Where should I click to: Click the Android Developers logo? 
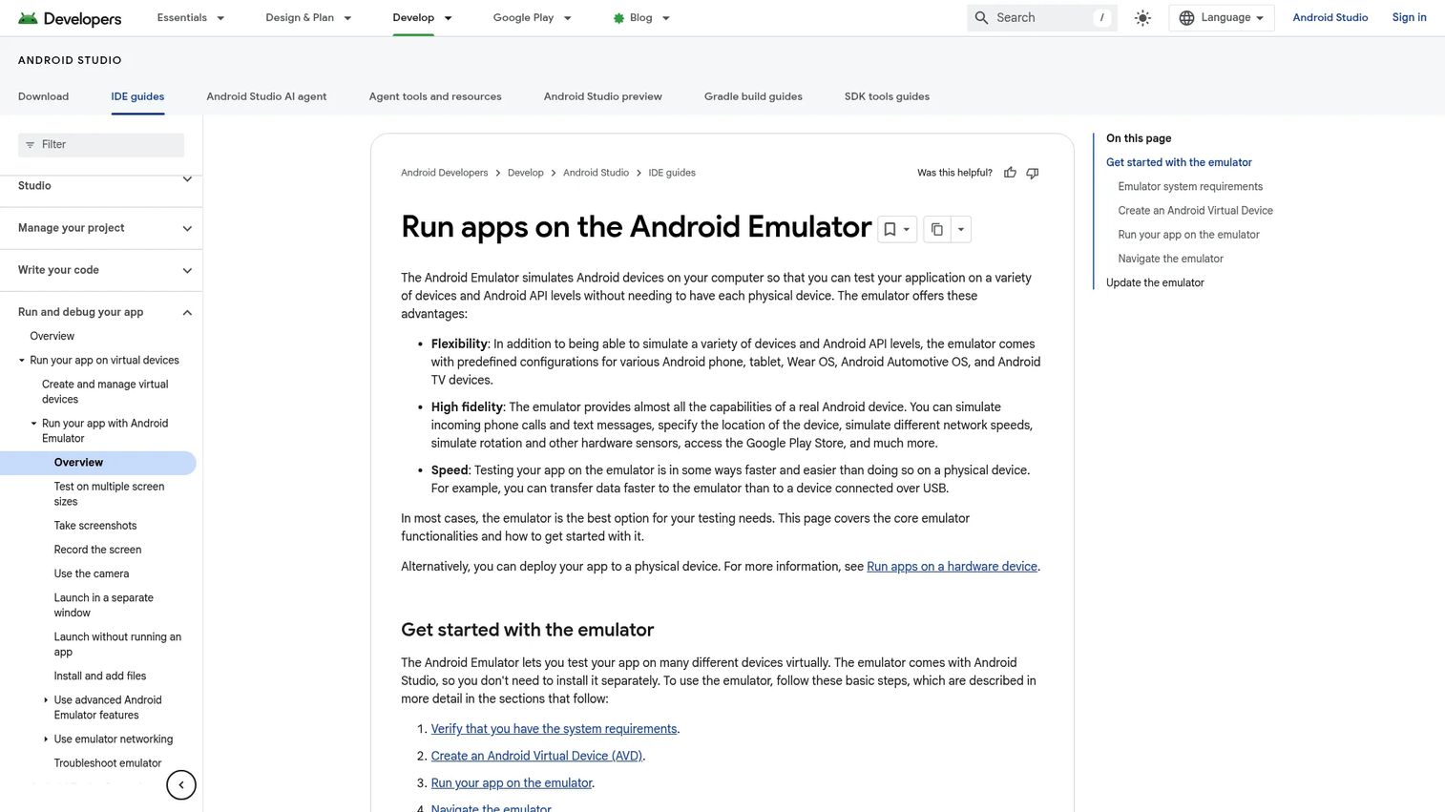point(70,18)
